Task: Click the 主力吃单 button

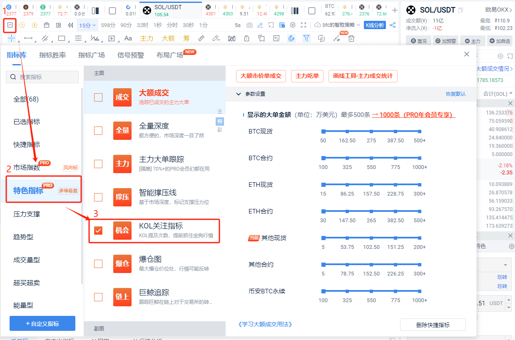Action: pyautogui.click(x=307, y=76)
